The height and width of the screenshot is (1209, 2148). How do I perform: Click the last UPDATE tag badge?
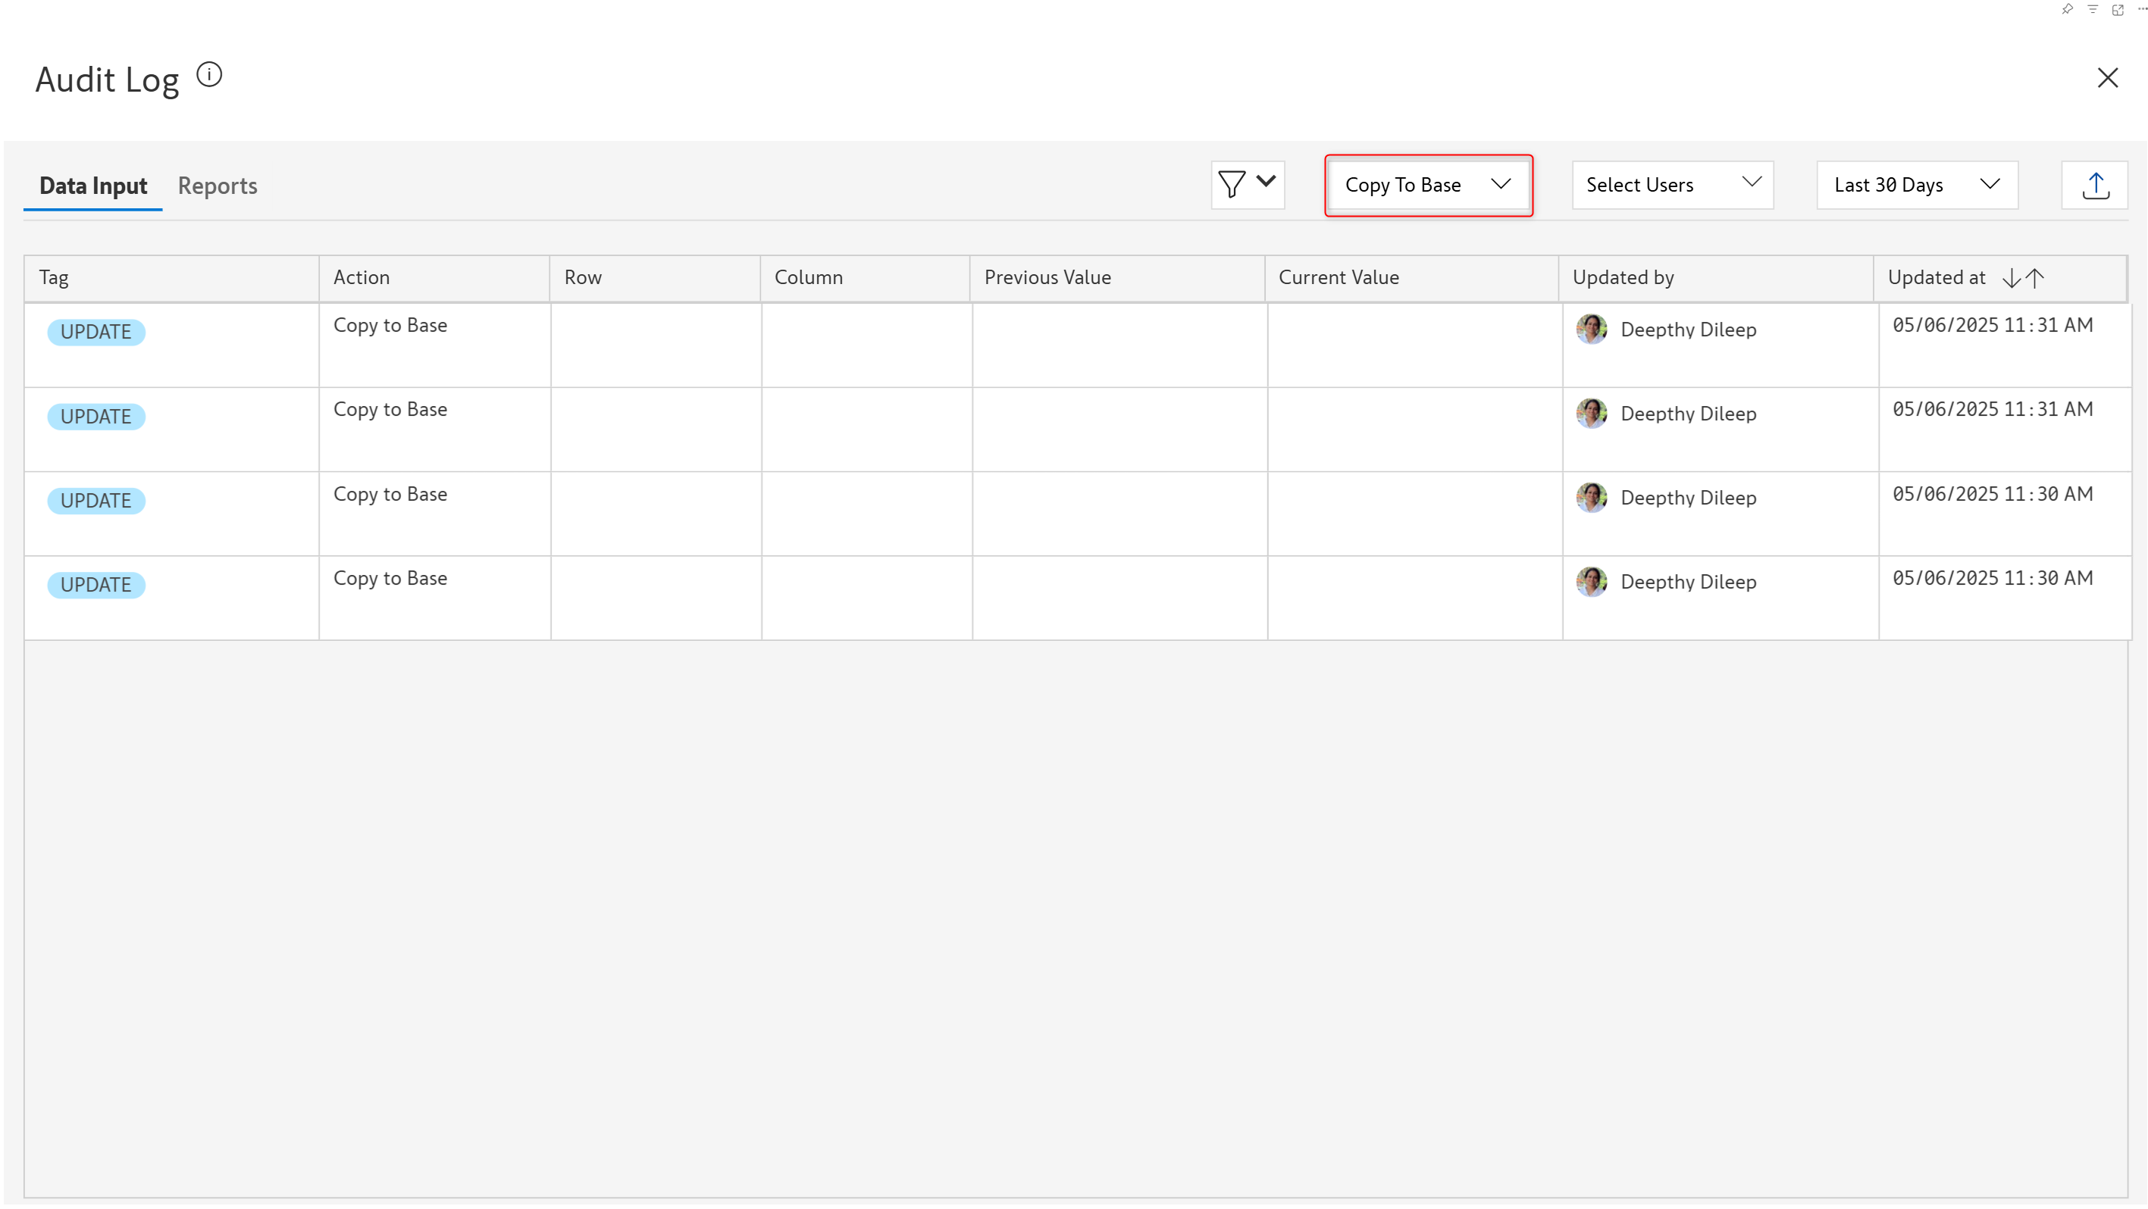pyautogui.click(x=96, y=585)
